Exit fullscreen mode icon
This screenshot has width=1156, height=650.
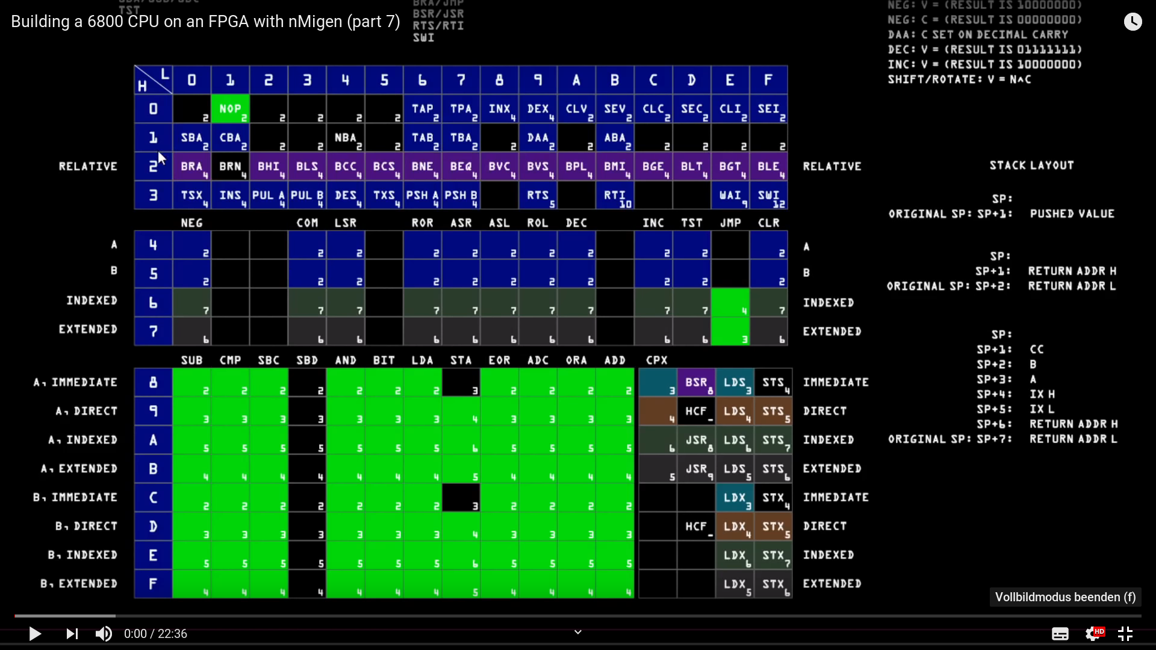1125,634
